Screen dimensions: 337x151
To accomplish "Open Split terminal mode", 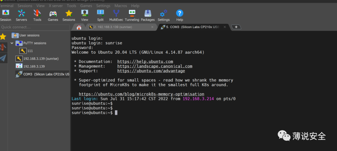I will point(100,15).
